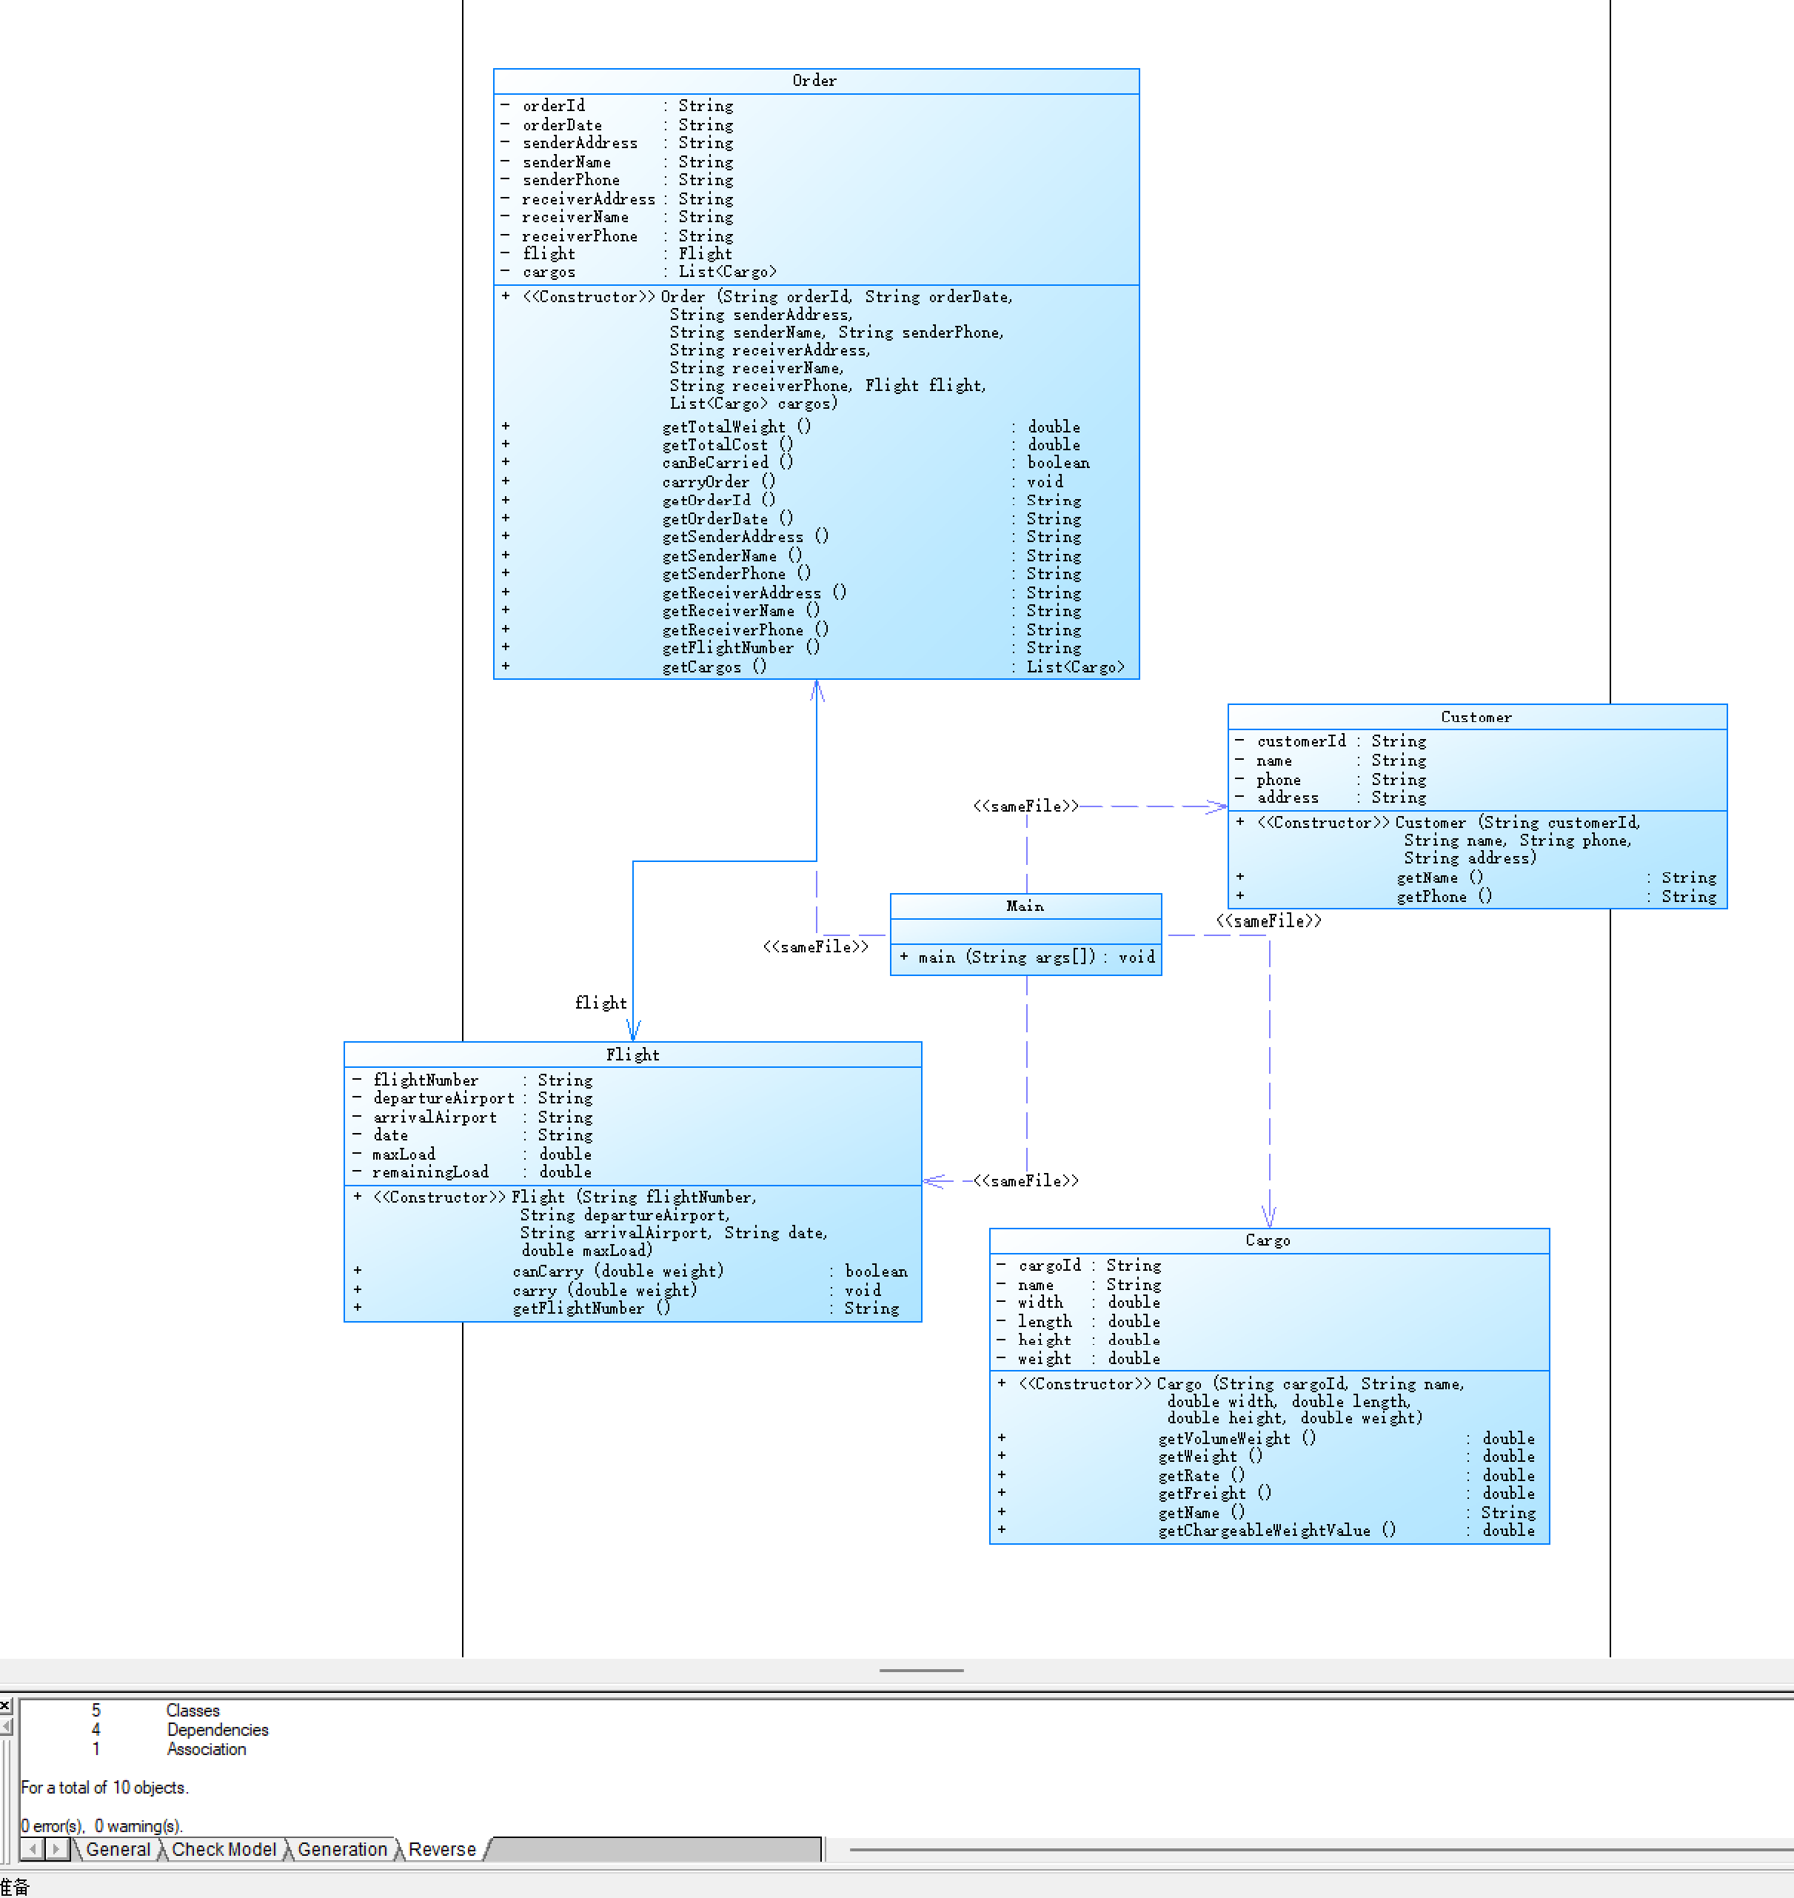Click the output panel side arrow button

click(x=6, y=1725)
